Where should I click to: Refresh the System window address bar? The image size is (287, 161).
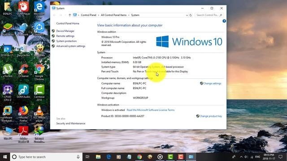pyautogui.click(x=191, y=15)
